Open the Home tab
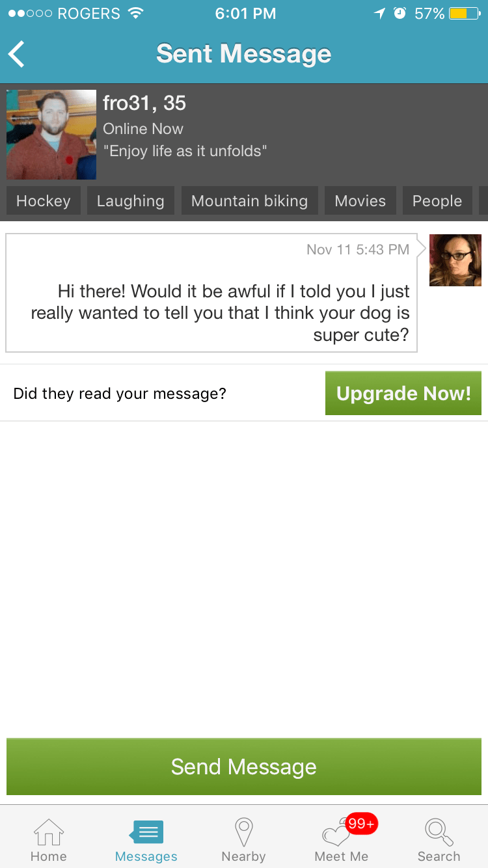 (x=49, y=840)
